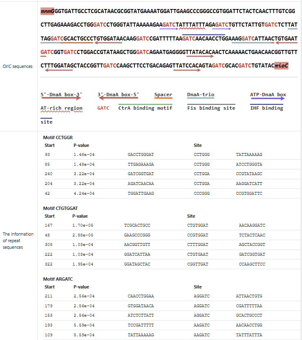Click site CTGTGGAT in row 167
The height and width of the screenshot is (340, 302).
tap(197, 225)
